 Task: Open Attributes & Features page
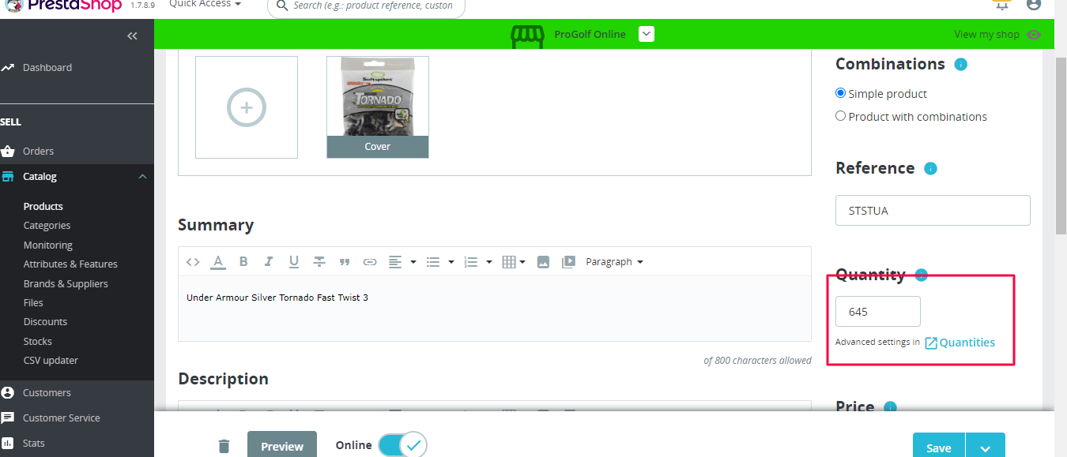[x=70, y=264]
